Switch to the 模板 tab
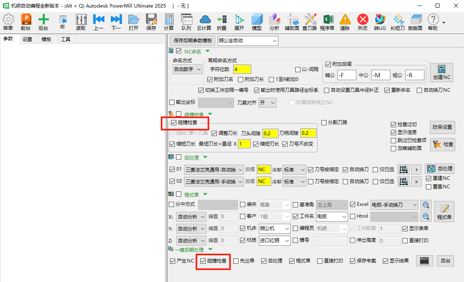This screenshot has width=464, height=282. (46, 39)
